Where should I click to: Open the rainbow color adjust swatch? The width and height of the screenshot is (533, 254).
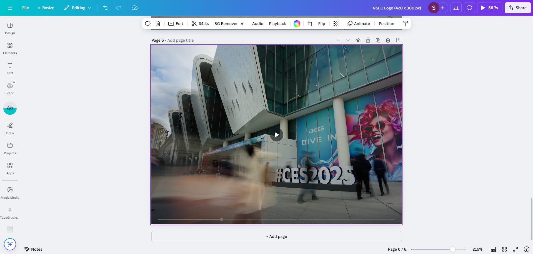click(297, 24)
